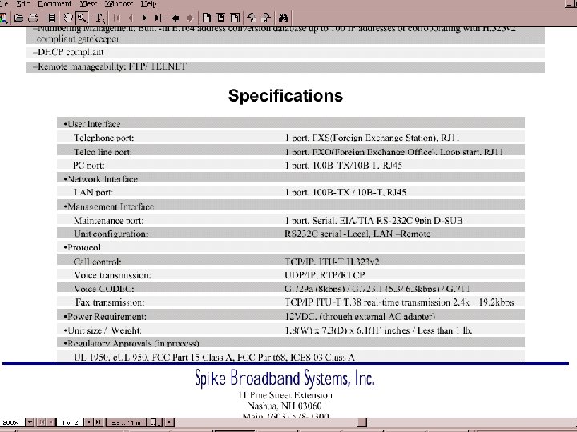Click the 'Specifications' heading
The image size is (577, 432).
pyautogui.click(x=285, y=95)
